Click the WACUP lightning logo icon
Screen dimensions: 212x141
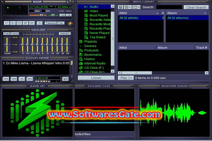[70, 23]
